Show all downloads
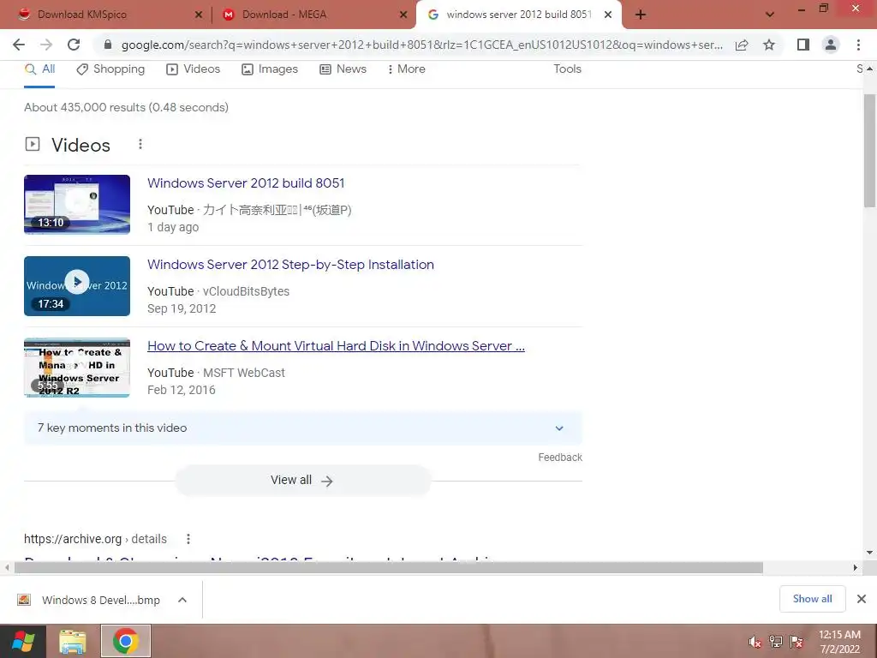877x658 pixels. [812, 599]
